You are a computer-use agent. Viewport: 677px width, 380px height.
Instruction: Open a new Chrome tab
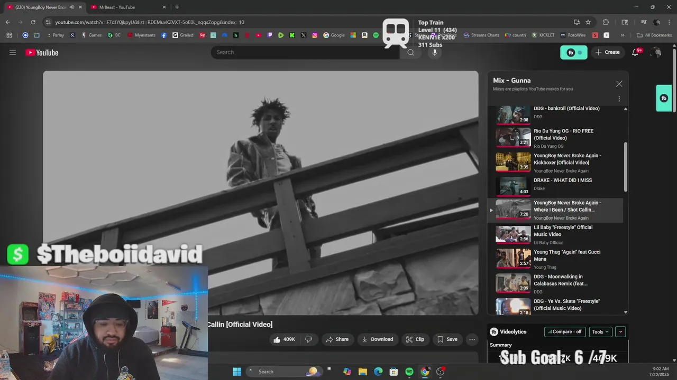click(177, 7)
